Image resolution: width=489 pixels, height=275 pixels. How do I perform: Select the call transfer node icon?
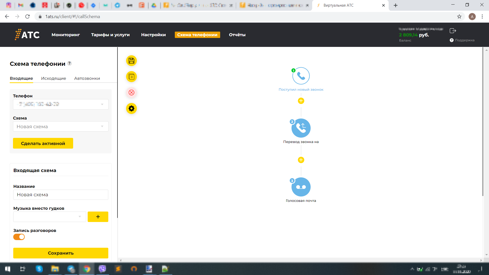[x=301, y=128]
